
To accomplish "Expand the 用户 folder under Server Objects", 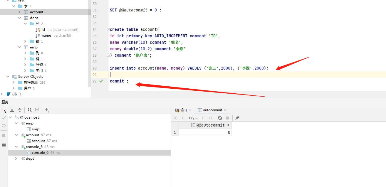I will click(x=14, y=88).
